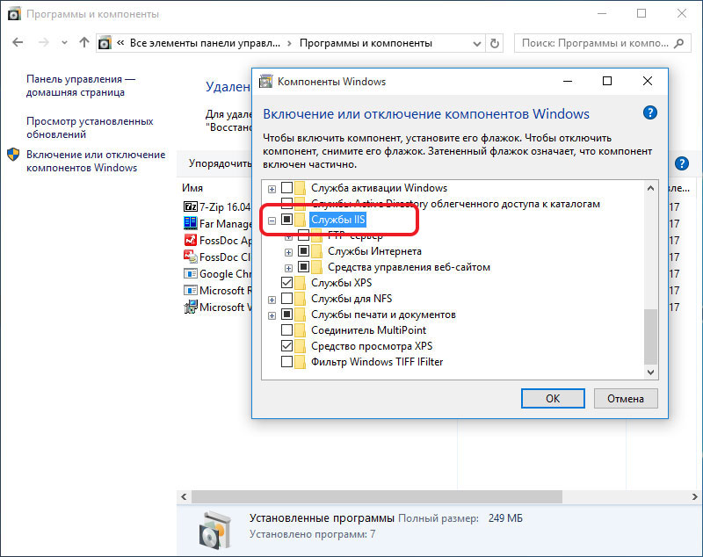
Task: Open recent locations chevron next to forward arrow
Action: pos(64,43)
